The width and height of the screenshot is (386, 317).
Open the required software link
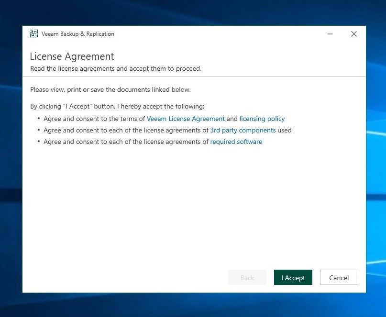pos(236,142)
